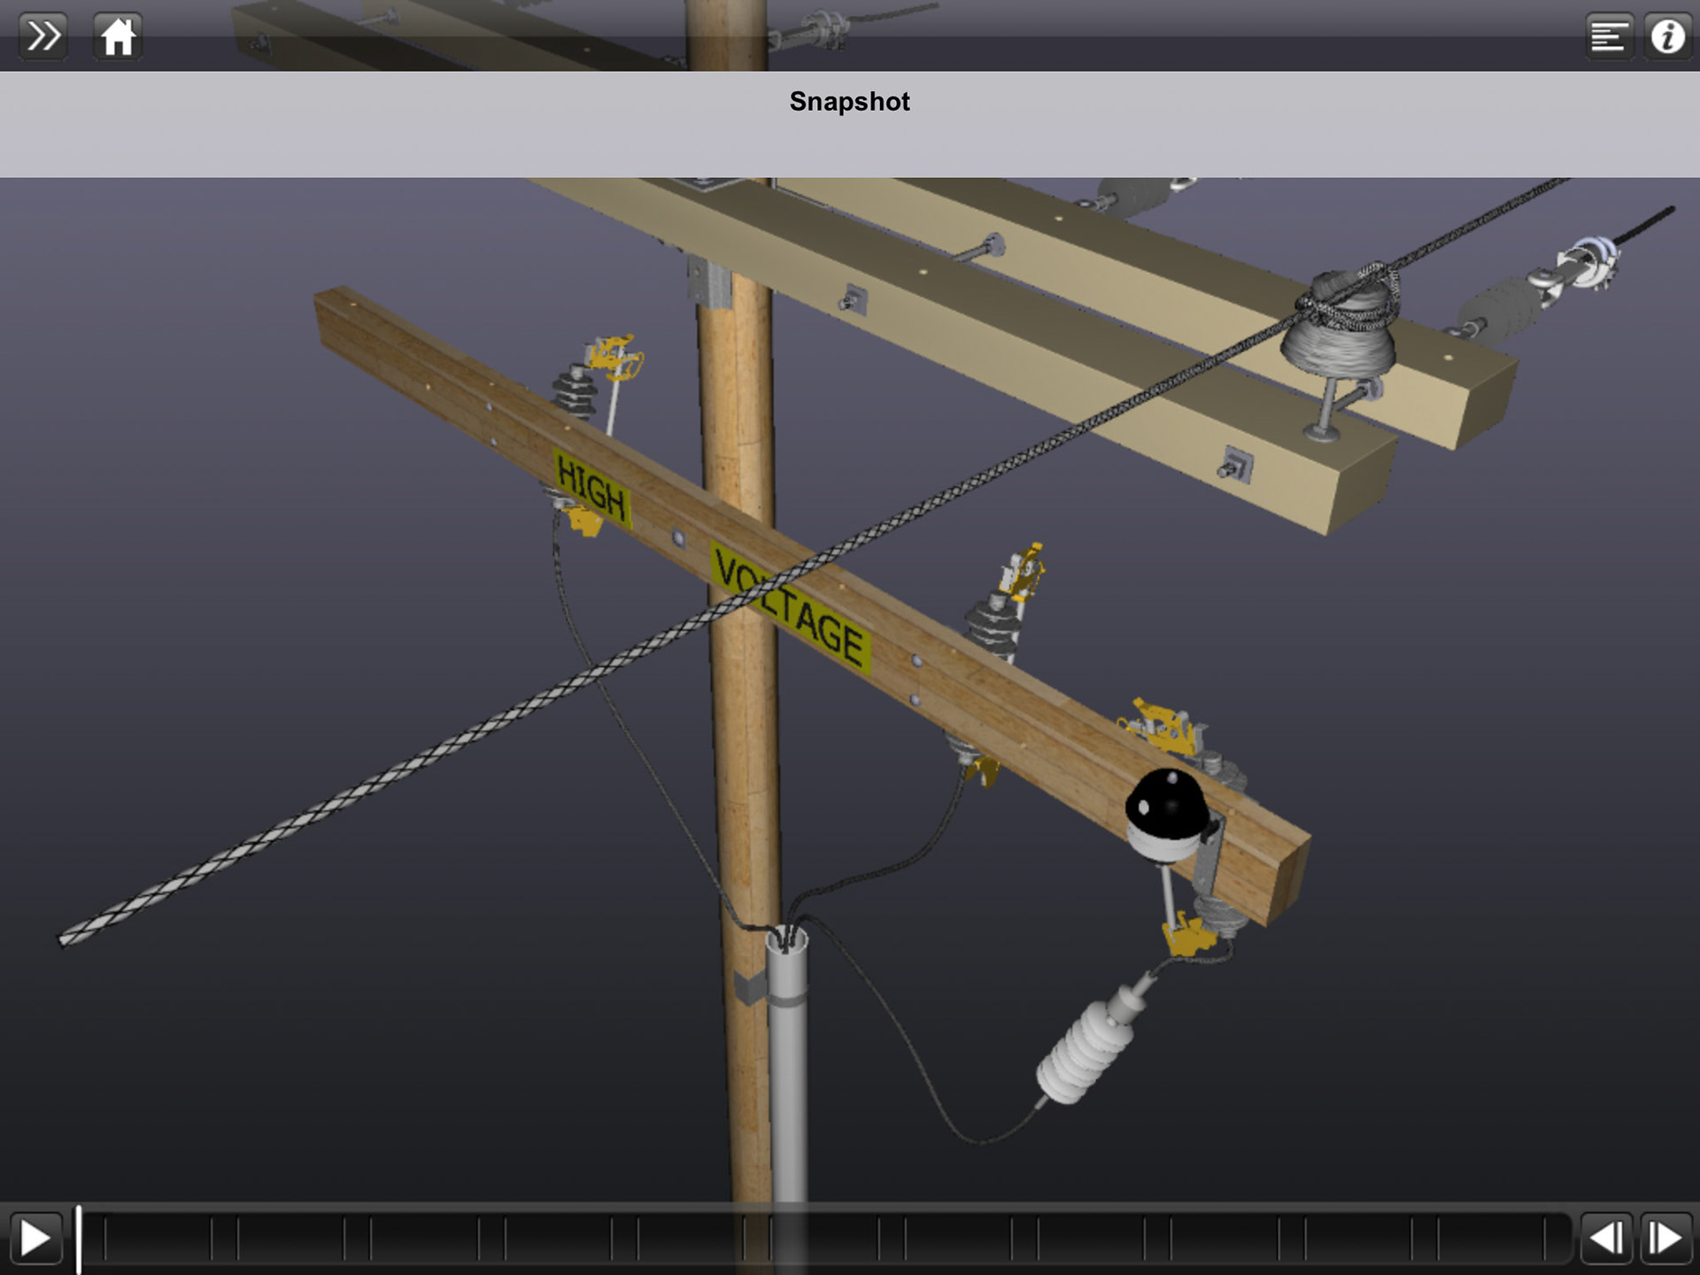Screen dimensions: 1700x1275
Task: Open the info panel
Action: 1668,36
